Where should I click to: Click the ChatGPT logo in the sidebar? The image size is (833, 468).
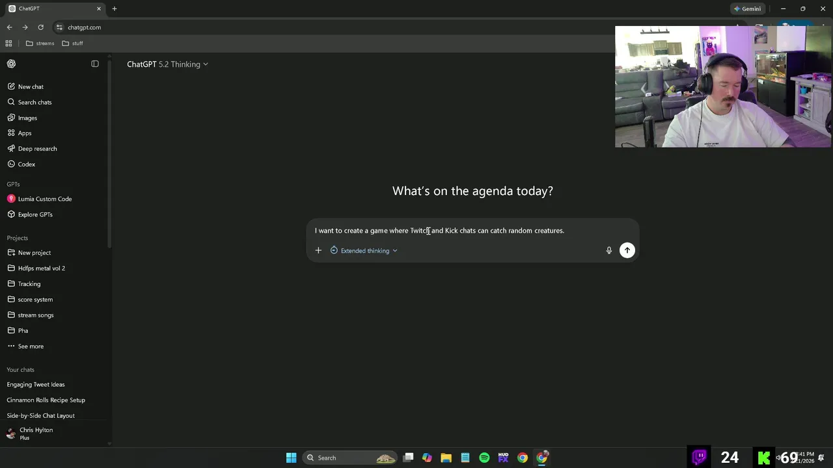coord(11,64)
